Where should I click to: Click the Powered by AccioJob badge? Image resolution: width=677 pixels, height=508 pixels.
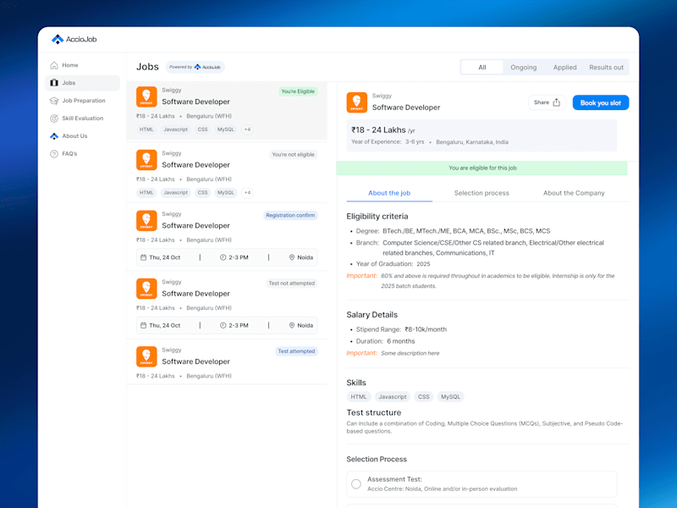[x=195, y=67]
